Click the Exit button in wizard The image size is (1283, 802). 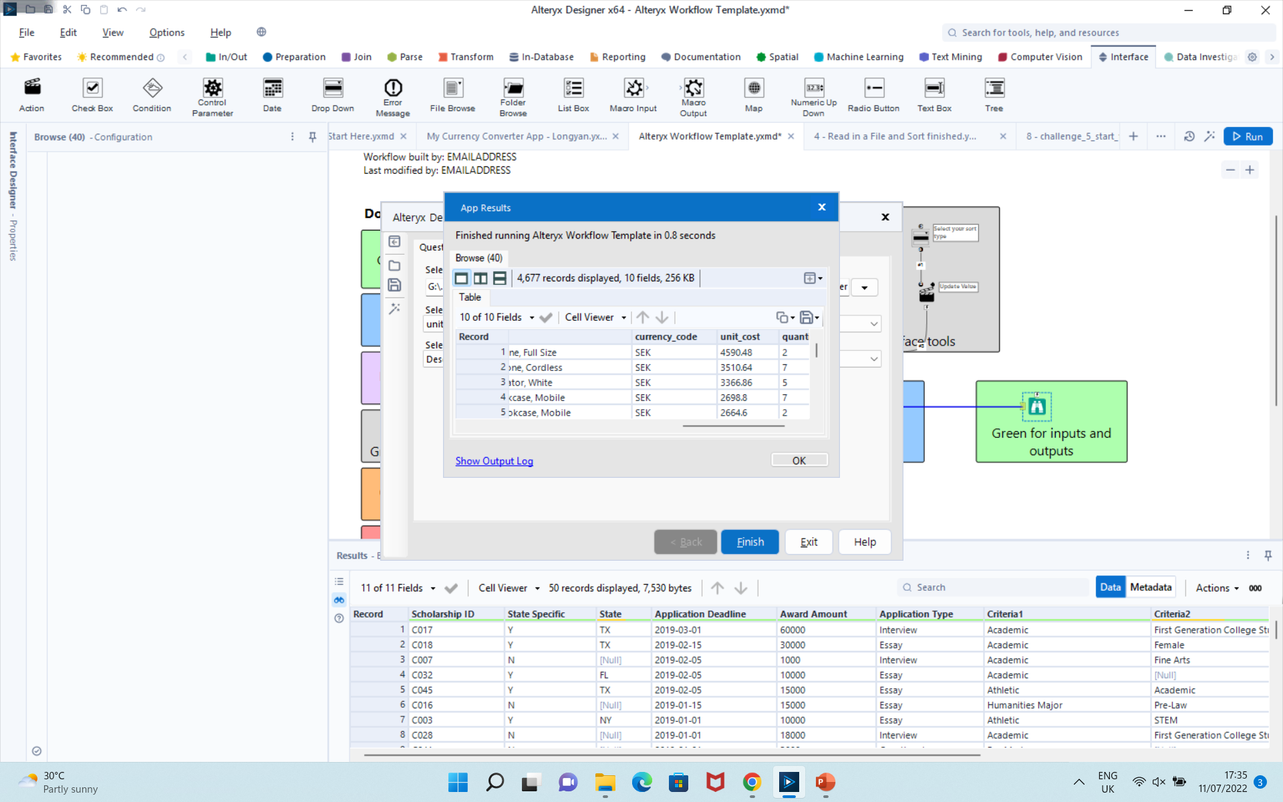809,542
